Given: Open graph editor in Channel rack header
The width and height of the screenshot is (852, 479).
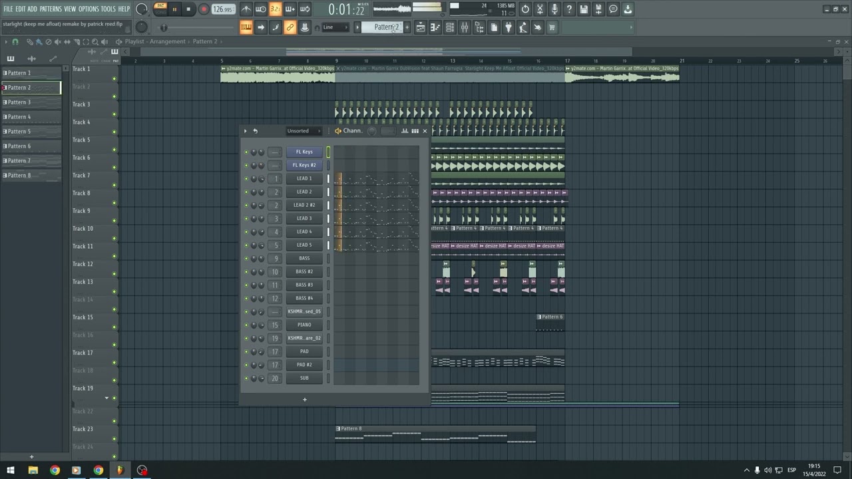Looking at the screenshot, I should [404, 131].
